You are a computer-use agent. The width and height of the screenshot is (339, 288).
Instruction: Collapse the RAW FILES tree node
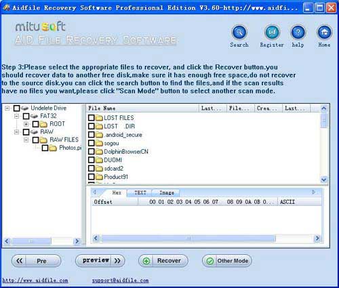(x=26, y=140)
